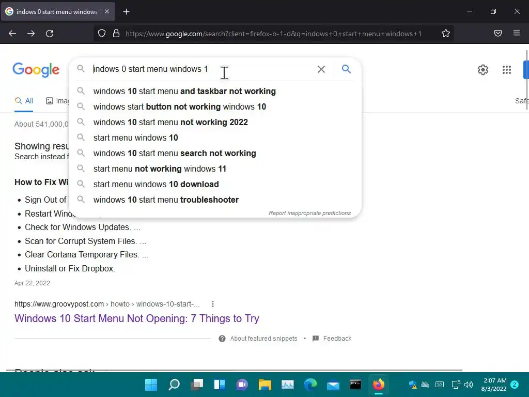The height and width of the screenshot is (397, 529).
Task: Open the Firefox hamburger application menu
Action: [x=517, y=33]
